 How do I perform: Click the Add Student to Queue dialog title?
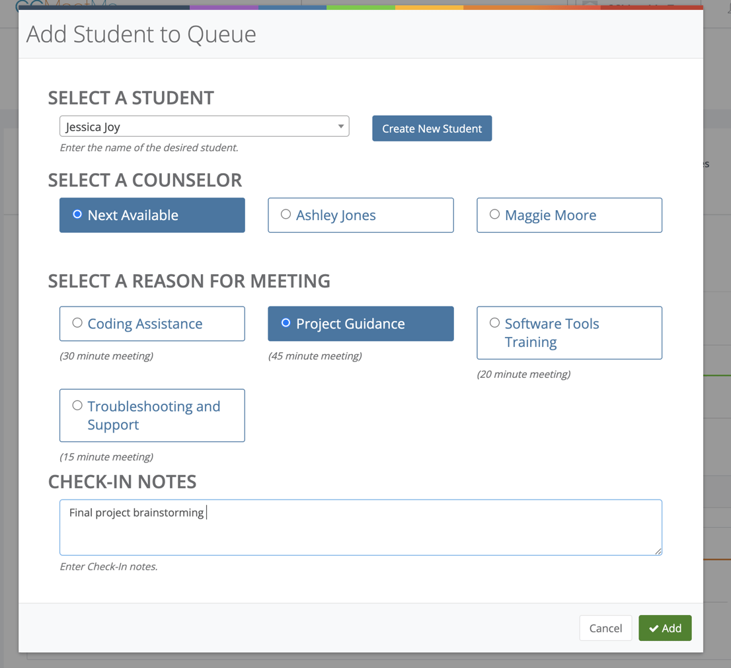click(141, 34)
